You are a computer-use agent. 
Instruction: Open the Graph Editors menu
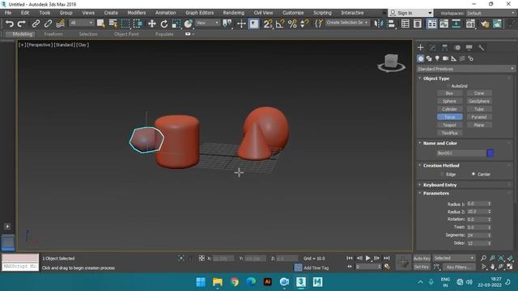click(x=200, y=13)
